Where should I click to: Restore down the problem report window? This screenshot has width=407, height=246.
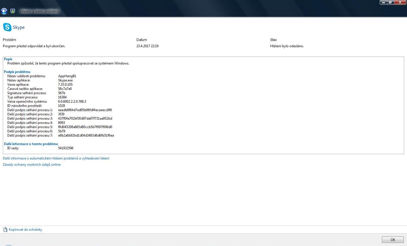[390, 2]
